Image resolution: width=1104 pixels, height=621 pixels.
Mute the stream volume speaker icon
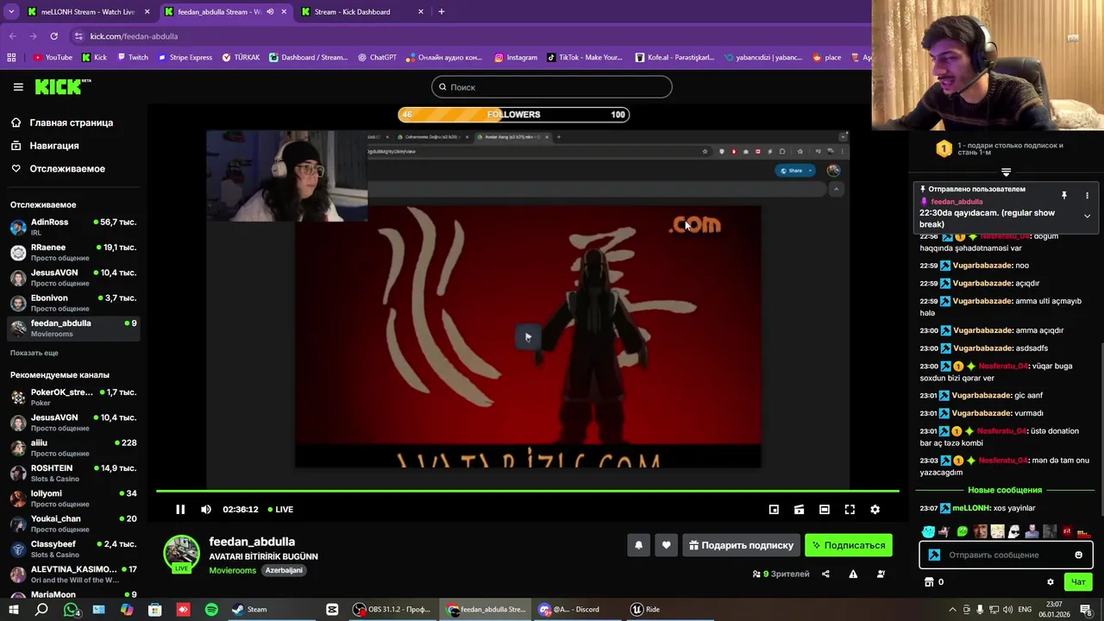click(206, 510)
